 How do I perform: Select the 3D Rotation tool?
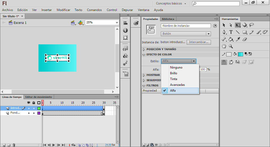(x=245, y=25)
